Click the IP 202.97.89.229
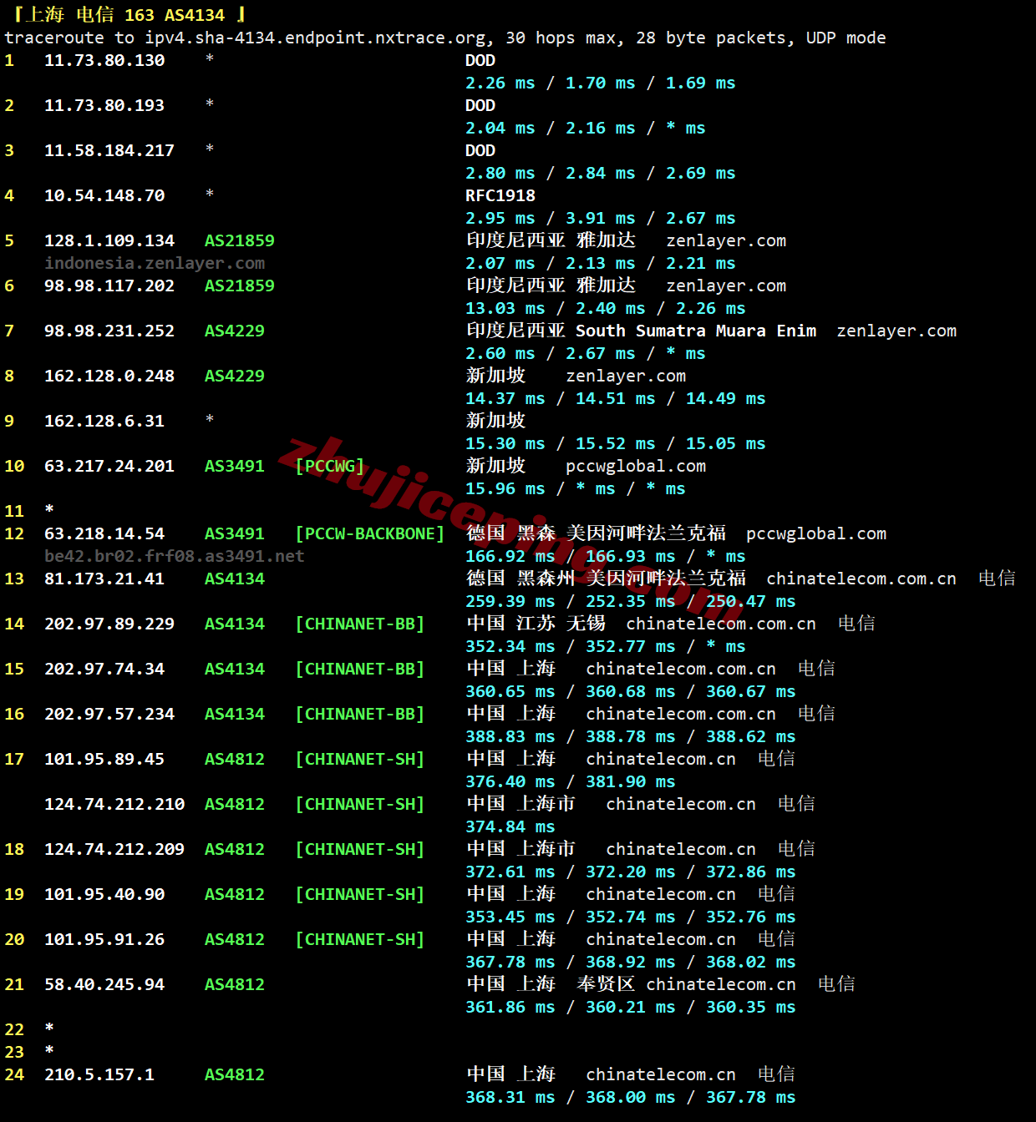 [x=109, y=624]
